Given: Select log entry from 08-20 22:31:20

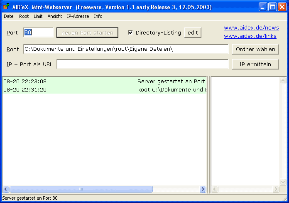Looking at the screenshot, I should pyautogui.click(x=104, y=89).
